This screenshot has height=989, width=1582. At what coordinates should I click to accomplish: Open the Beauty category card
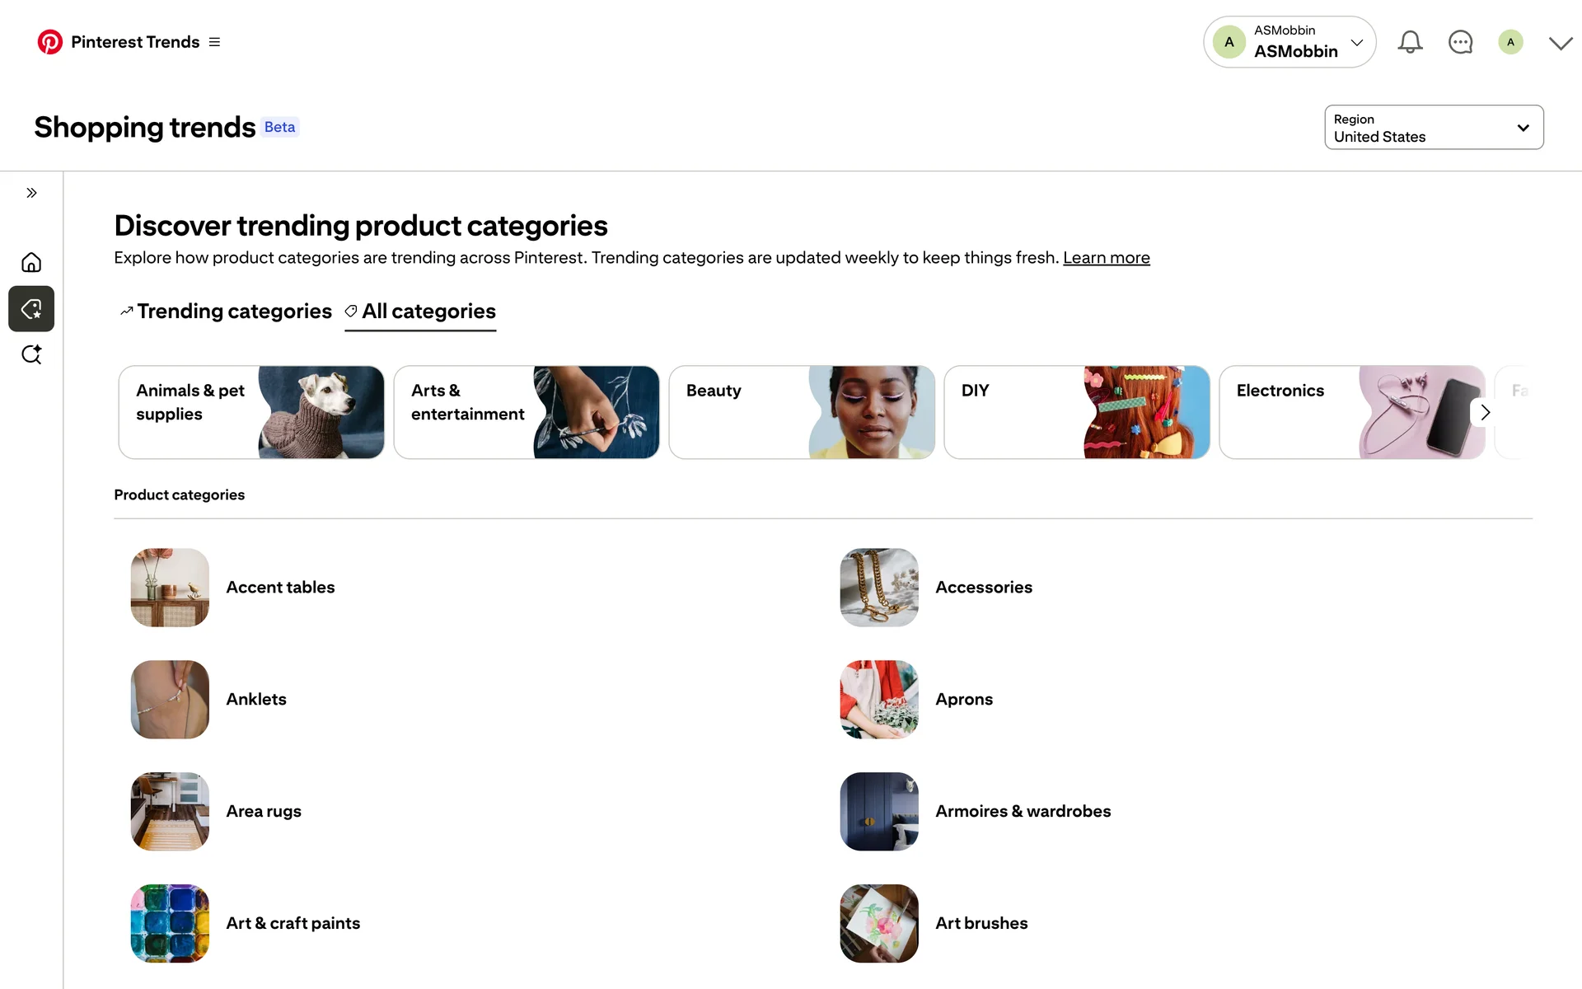pos(801,412)
